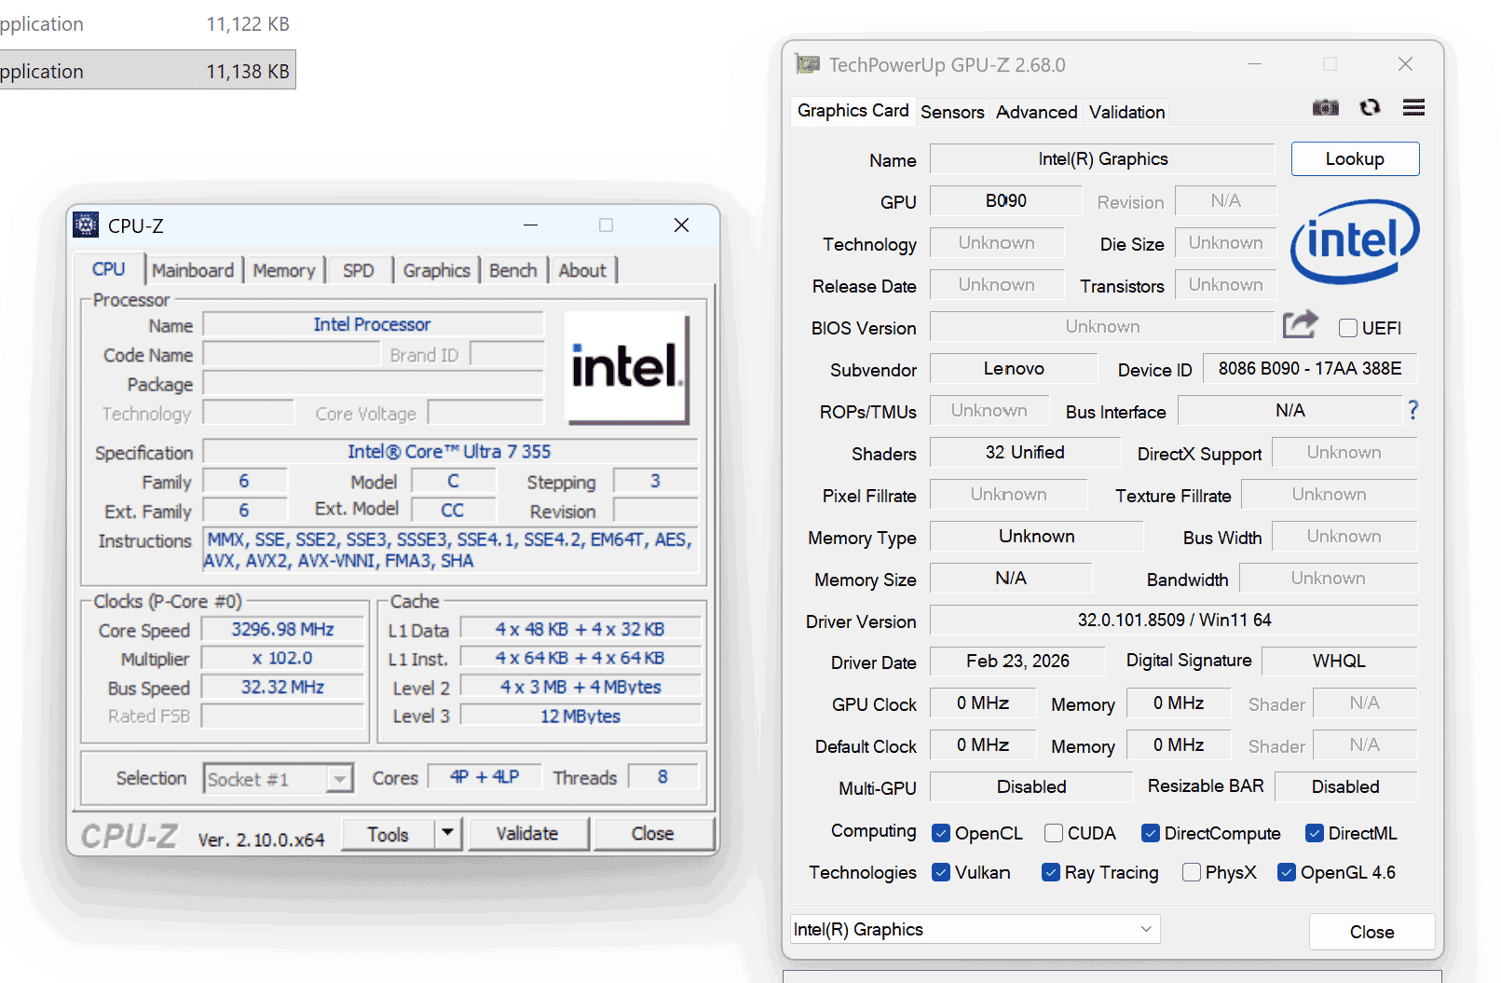
Task: Switch to the Bench tab in CPU-Z
Action: pyautogui.click(x=513, y=270)
